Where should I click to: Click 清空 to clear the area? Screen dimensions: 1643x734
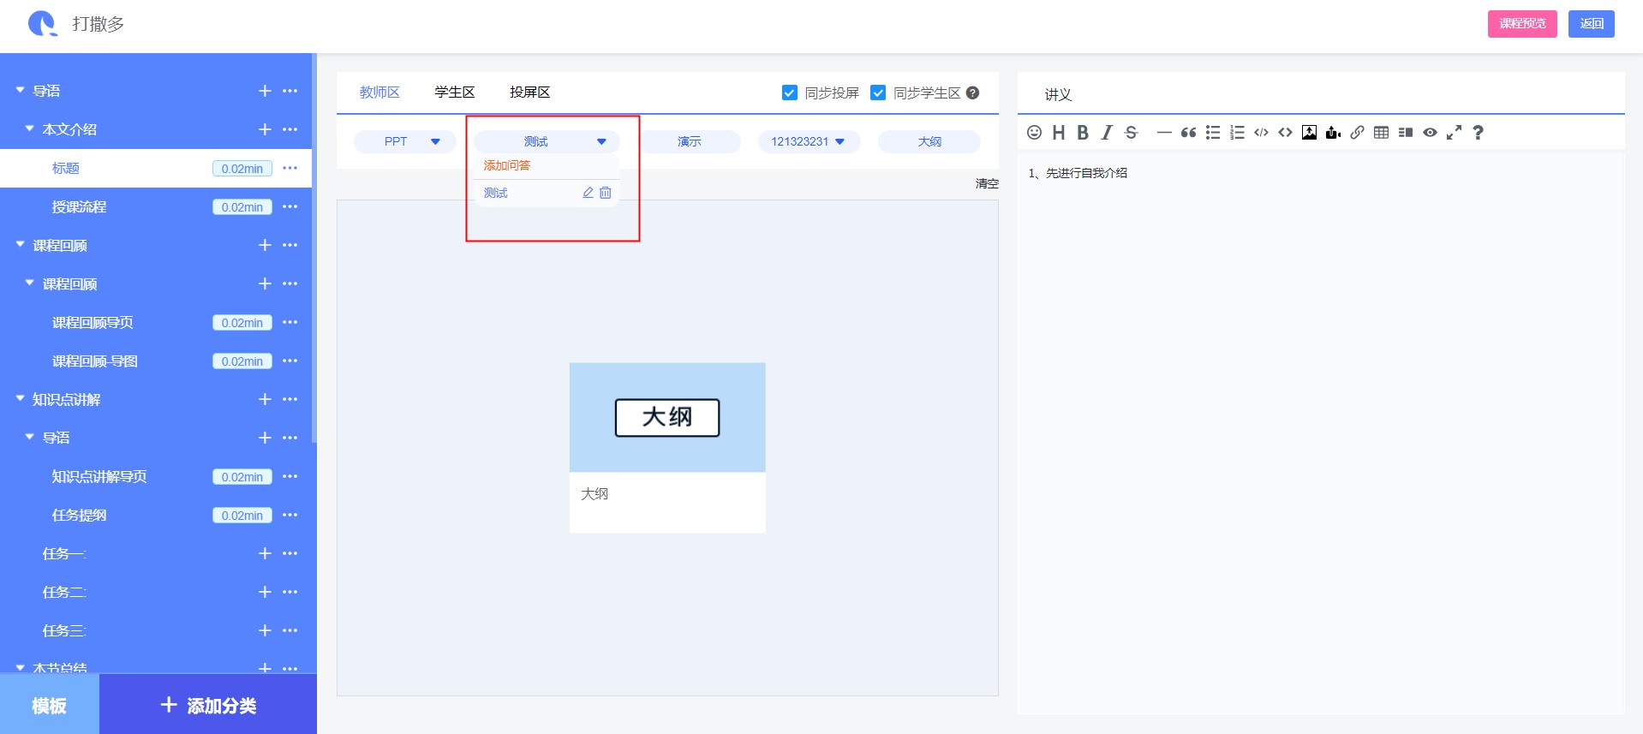(987, 183)
